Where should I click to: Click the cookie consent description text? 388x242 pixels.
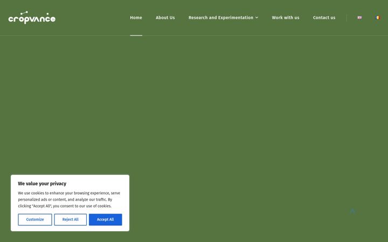coord(69,200)
